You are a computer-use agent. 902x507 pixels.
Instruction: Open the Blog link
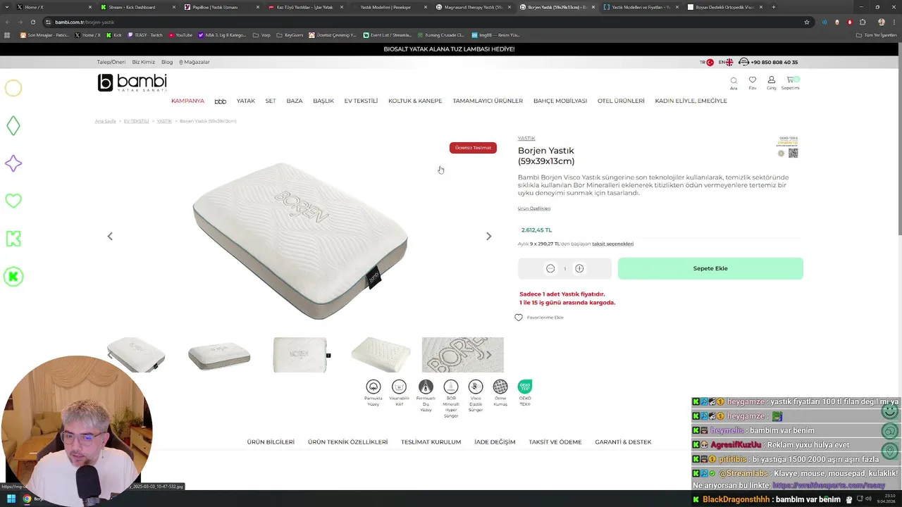(167, 62)
